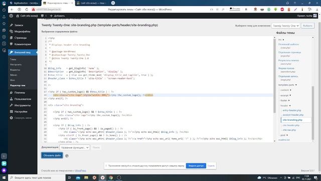
Task: Open entry-header.php file
Action: tap(292, 111)
